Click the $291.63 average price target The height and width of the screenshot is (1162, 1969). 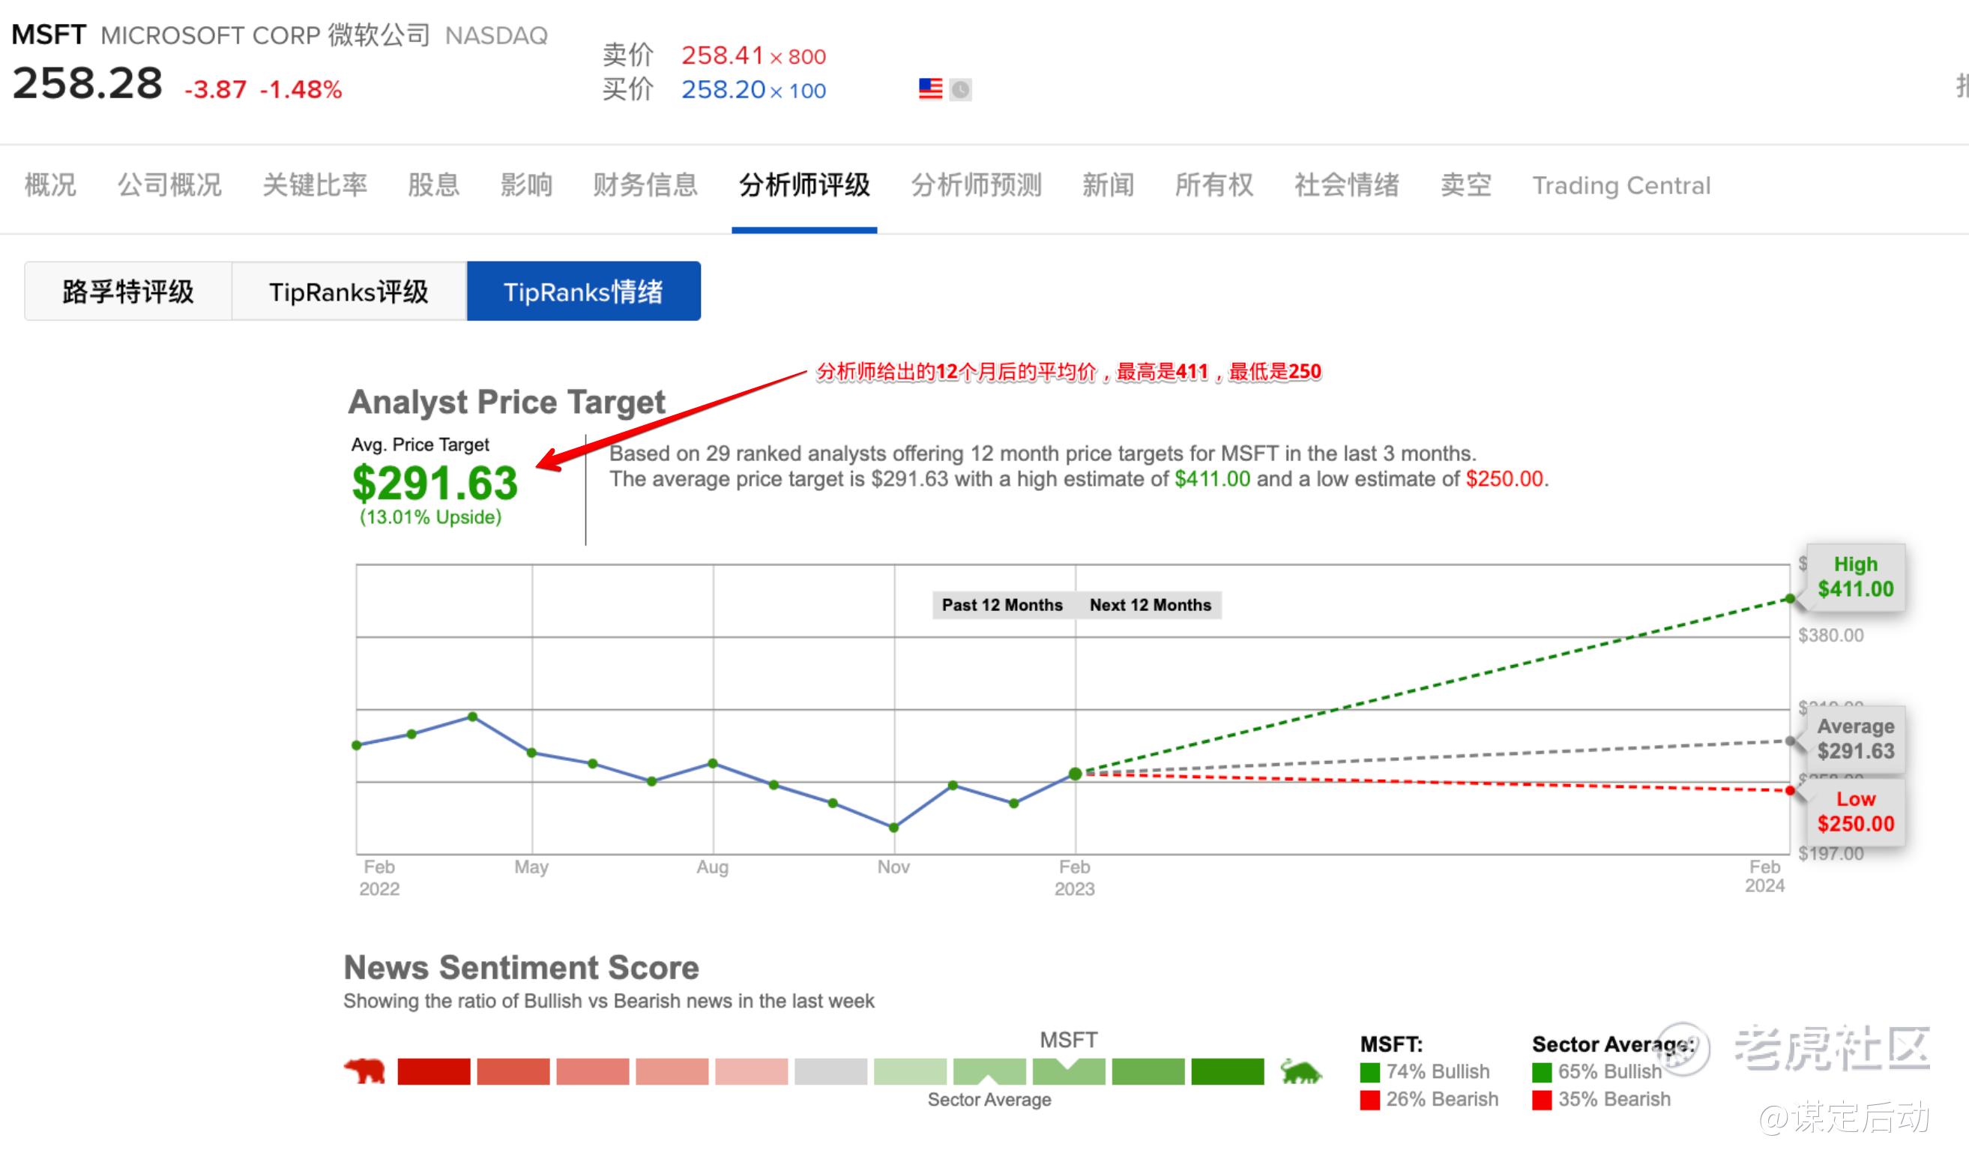[x=435, y=482]
